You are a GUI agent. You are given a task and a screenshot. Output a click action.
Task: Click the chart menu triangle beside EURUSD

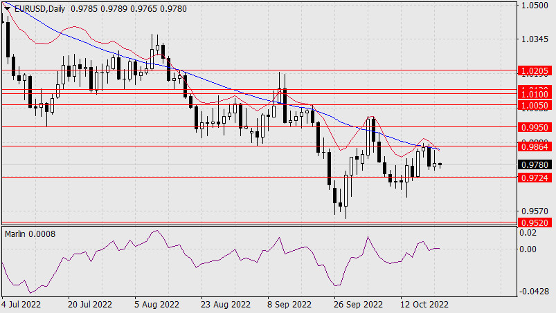(7, 8)
